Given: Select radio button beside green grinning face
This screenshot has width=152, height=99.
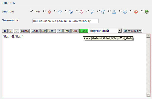Looking at the screenshot, I should (x=142, y=11).
